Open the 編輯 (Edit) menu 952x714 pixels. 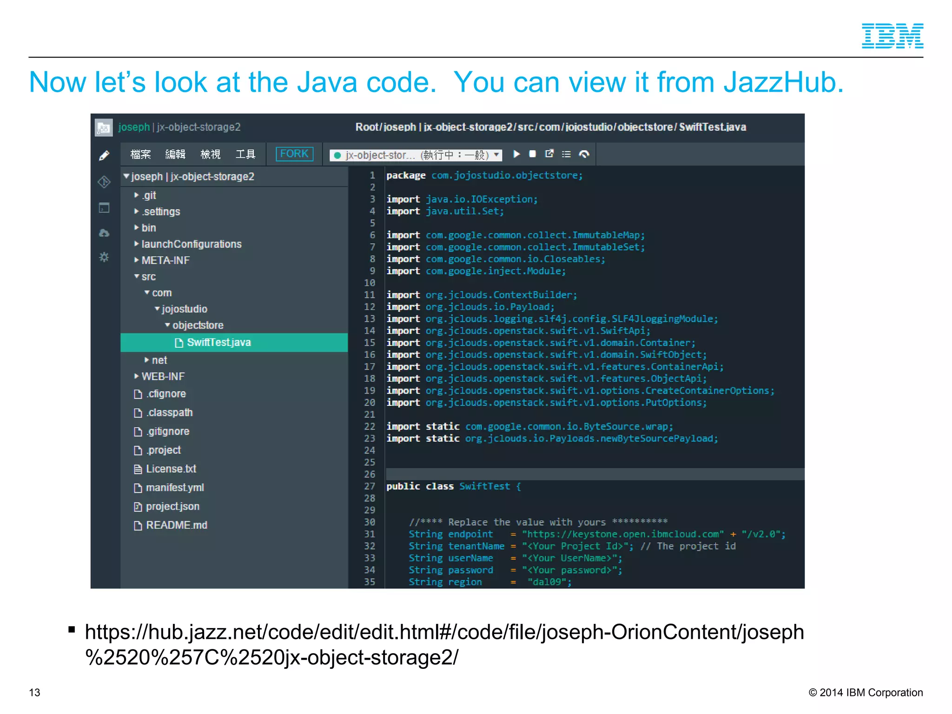point(175,154)
